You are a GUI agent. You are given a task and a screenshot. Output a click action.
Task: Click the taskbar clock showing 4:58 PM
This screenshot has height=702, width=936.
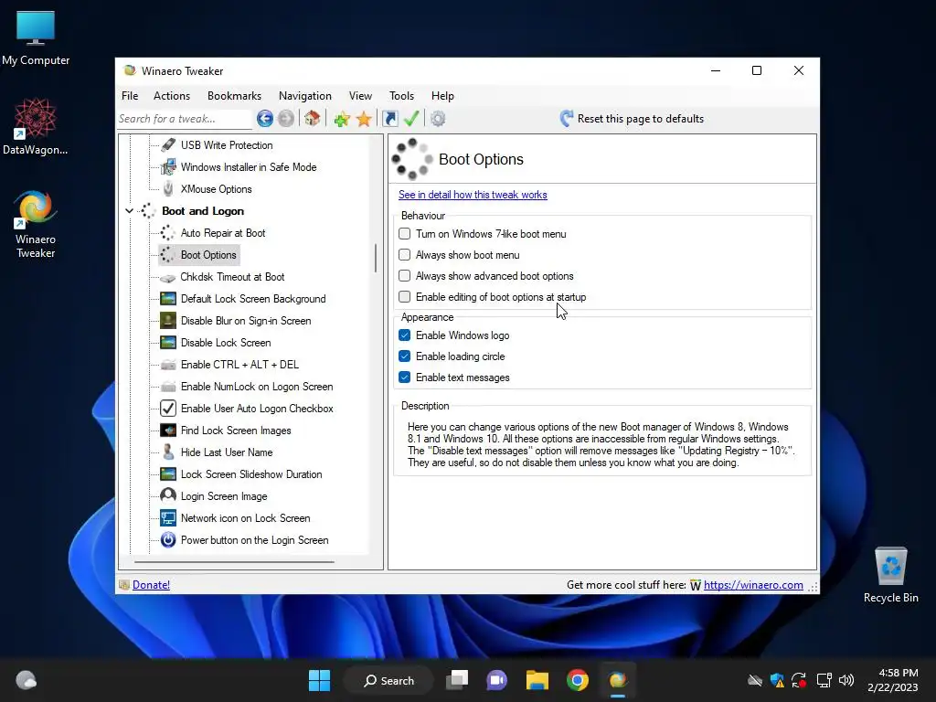pyautogui.click(x=893, y=680)
